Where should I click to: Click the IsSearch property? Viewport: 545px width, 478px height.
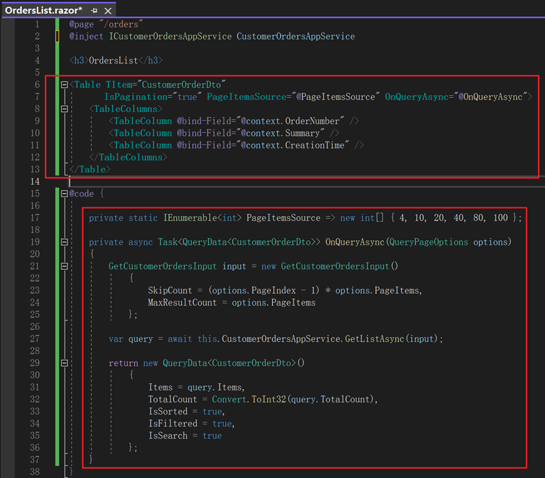pos(168,436)
